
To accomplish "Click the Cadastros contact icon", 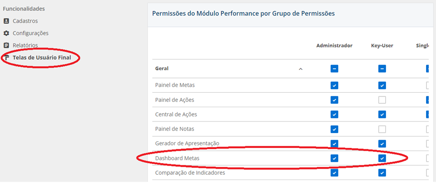I will coord(6,21).
